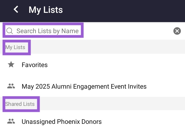185x140 pixels.
Task: Click the magnifying glass search icon
Action: coord(10,31)
